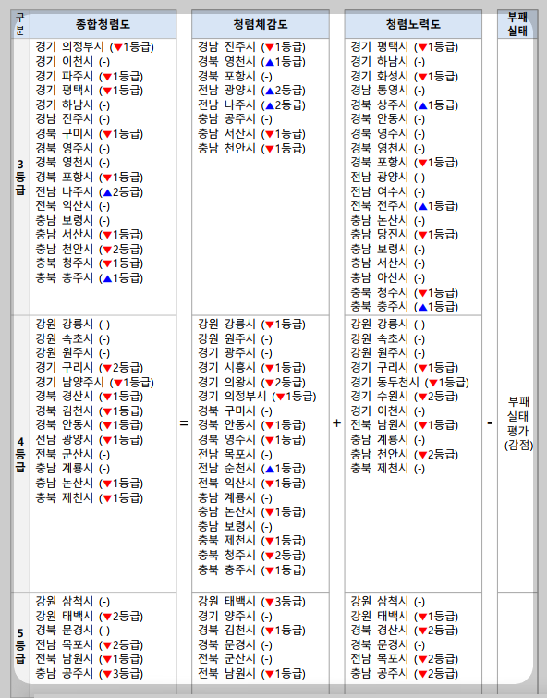Select 강원 강릉시 (▼1등급) in 청렴체감도
Screen dimensions: 547x698
tap(251, 325)
